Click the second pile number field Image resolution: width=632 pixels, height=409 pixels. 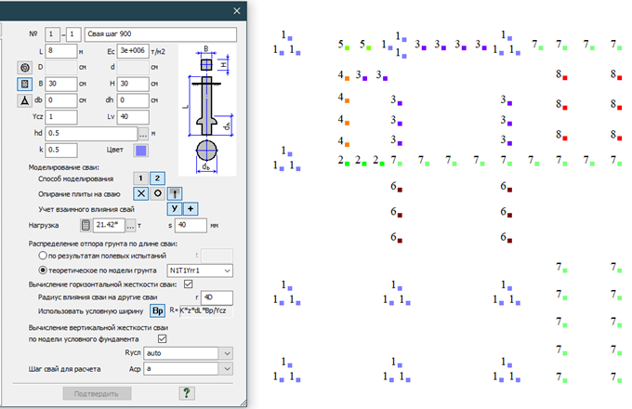pos(73,34)
